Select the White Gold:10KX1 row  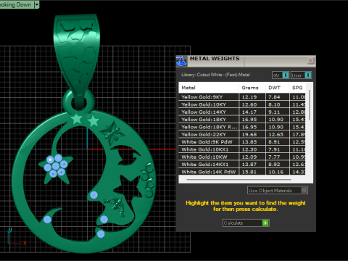click(242, 149)
